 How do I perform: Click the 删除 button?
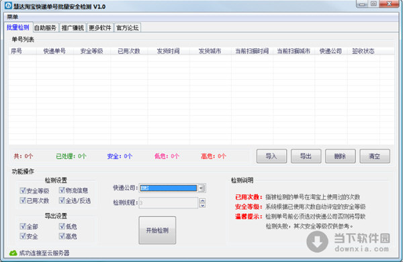click(341, 156)
